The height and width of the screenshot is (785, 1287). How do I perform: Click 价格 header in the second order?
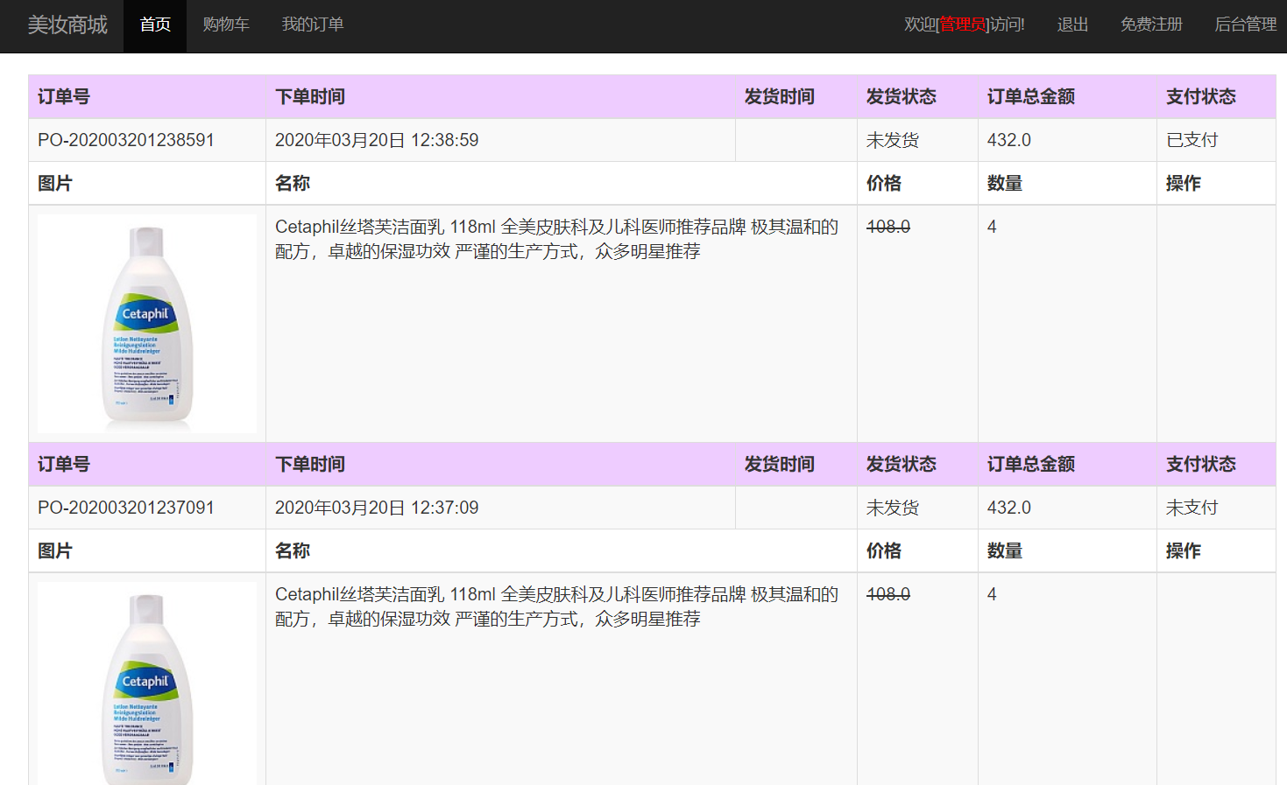point(884,550)
